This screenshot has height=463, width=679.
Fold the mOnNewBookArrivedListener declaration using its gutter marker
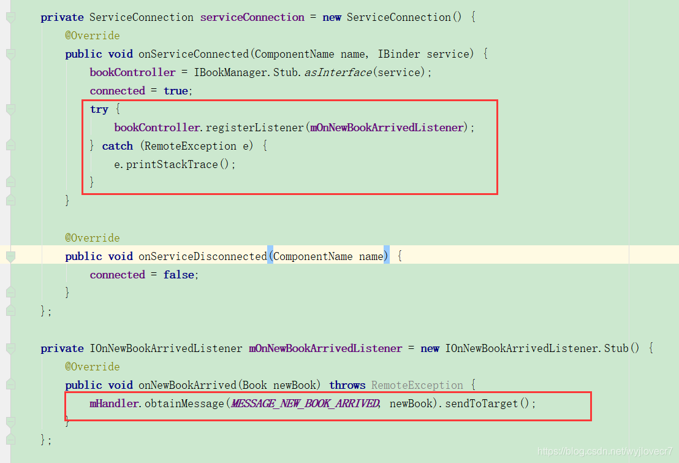point(11,348)
